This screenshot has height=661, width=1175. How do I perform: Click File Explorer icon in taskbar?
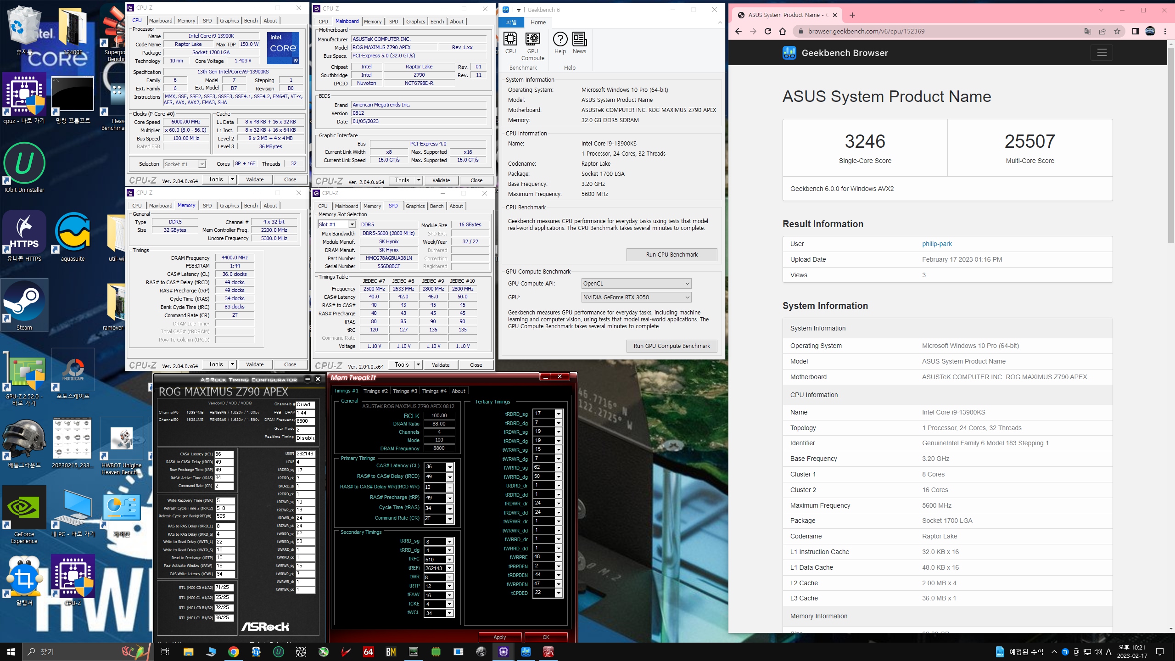click(x=188, y=652)
